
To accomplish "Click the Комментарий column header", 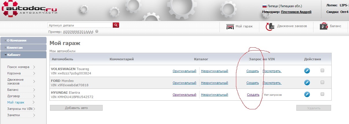I will (x=122, y=59).
